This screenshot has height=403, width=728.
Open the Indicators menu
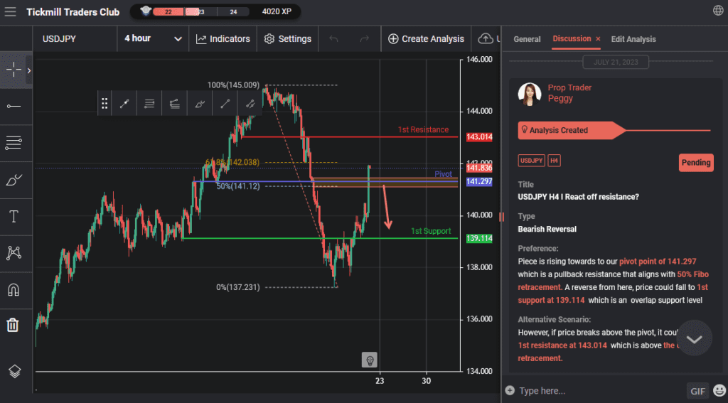(223, 39)
